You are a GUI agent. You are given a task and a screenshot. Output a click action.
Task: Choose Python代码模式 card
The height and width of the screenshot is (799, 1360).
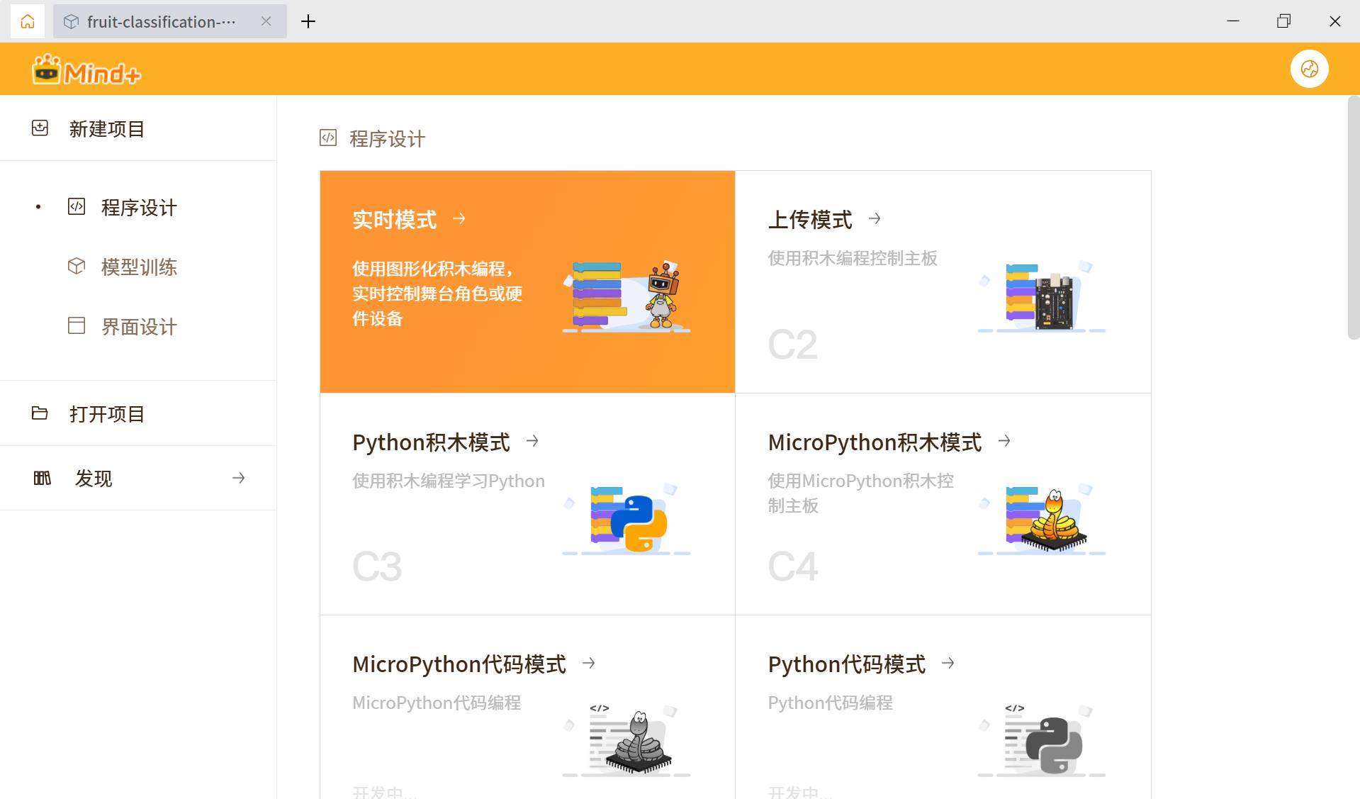pos(943,709)
